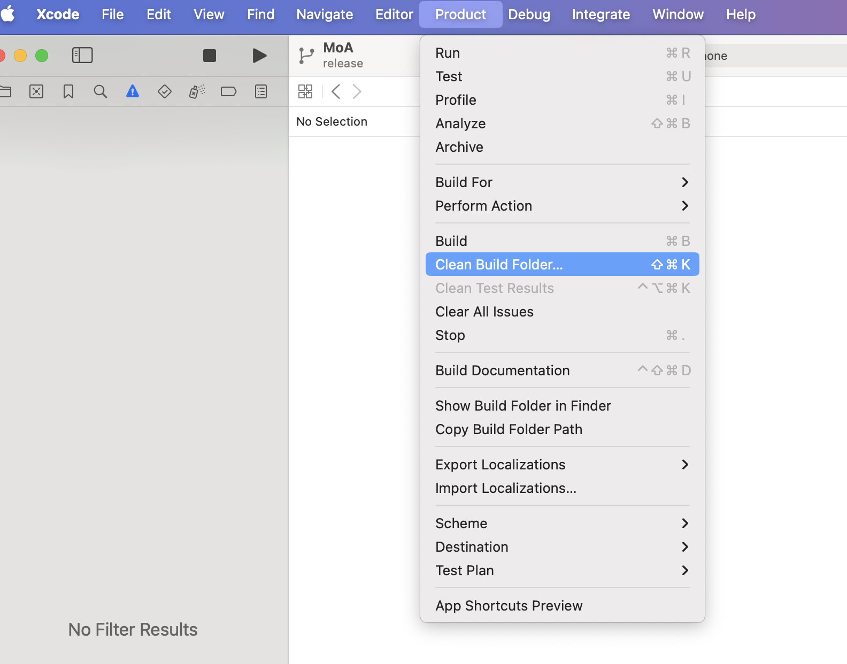
Task: Click the No Selection jump bar
Action: (332, 121)
